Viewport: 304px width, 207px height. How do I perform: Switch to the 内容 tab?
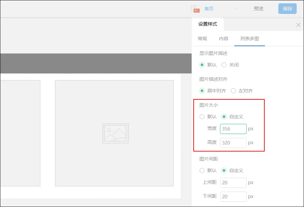224,39
